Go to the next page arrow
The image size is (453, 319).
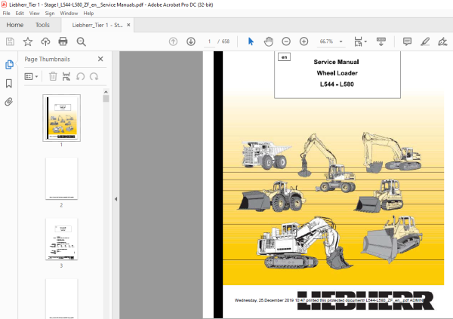[191, 41]
